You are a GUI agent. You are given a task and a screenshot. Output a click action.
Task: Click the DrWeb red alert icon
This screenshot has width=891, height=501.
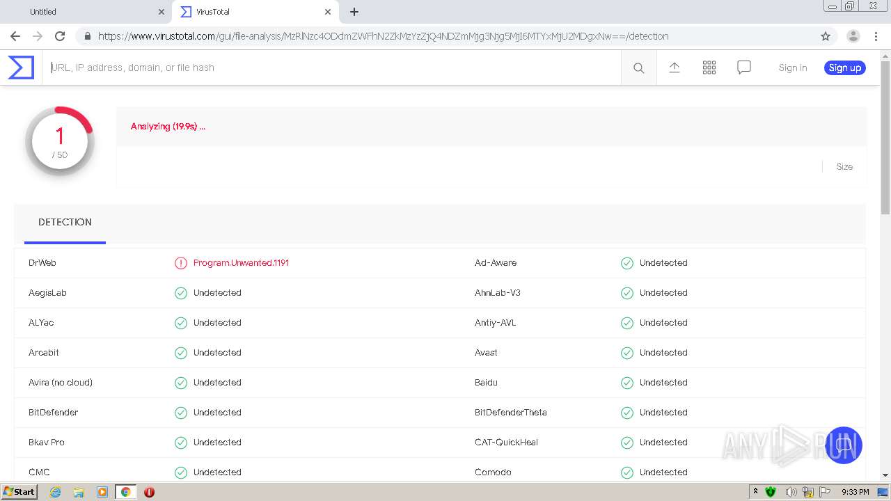coord(181,263)
